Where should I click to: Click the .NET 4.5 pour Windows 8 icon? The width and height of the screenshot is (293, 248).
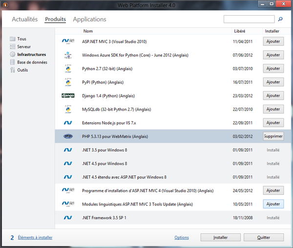click(68, 163)
